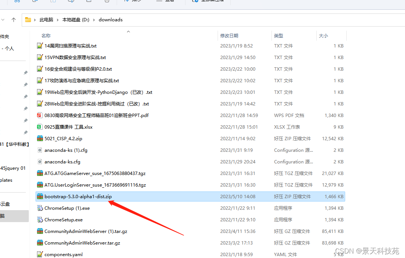Sort by the 大小 column header
Screen dimensions: 405x258
click(323, 36)
